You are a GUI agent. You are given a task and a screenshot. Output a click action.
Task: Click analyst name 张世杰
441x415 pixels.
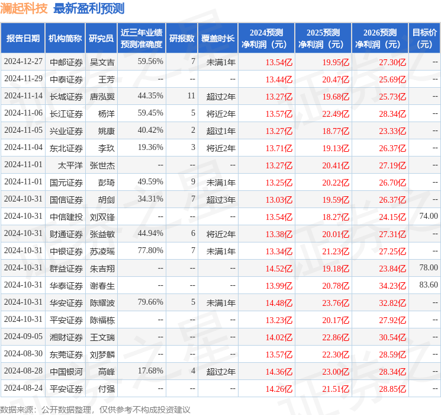tap(102, 165)
